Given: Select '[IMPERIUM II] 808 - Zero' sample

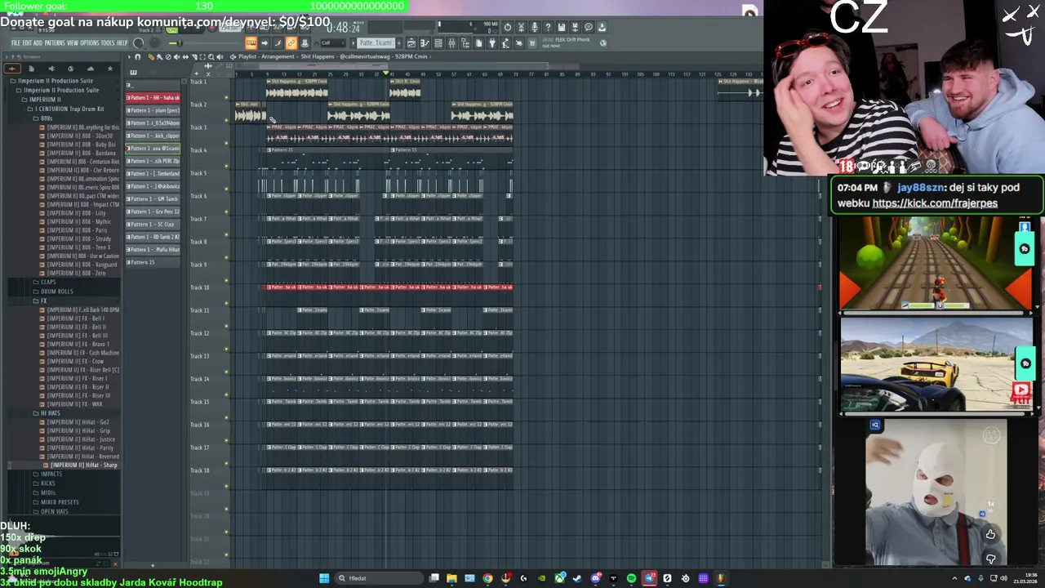Looking at the screenshot, I should [76, 274].
